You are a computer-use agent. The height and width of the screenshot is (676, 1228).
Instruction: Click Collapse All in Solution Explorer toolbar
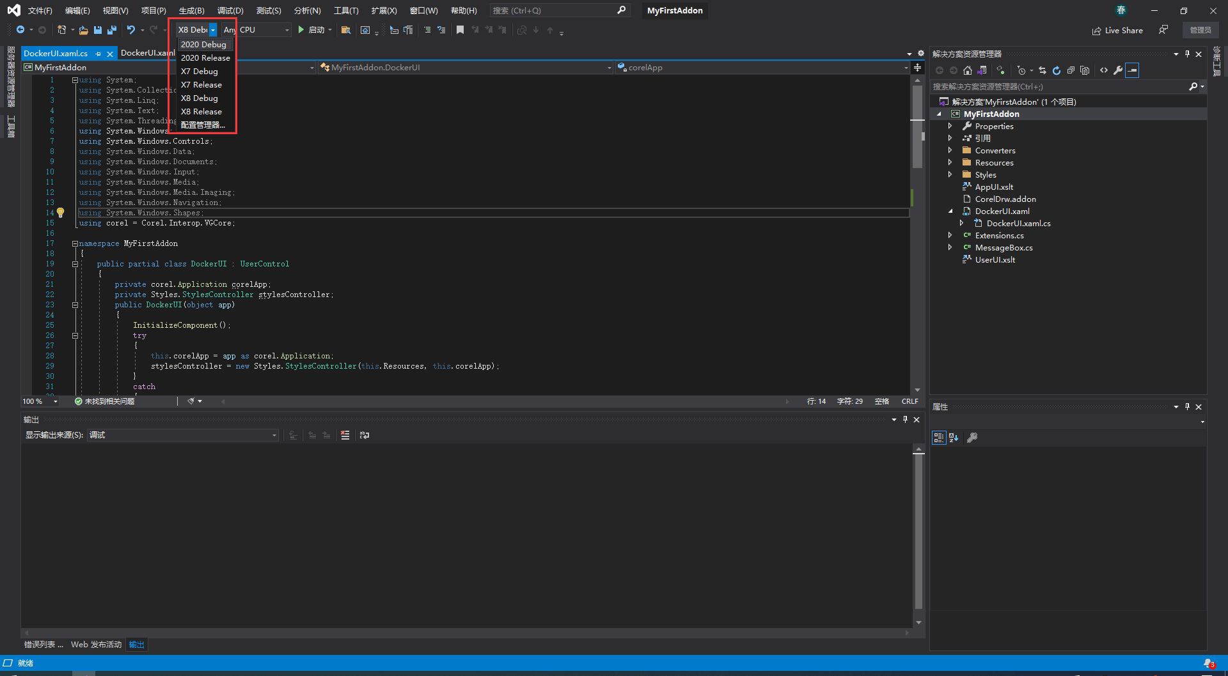pos(1071,70)
